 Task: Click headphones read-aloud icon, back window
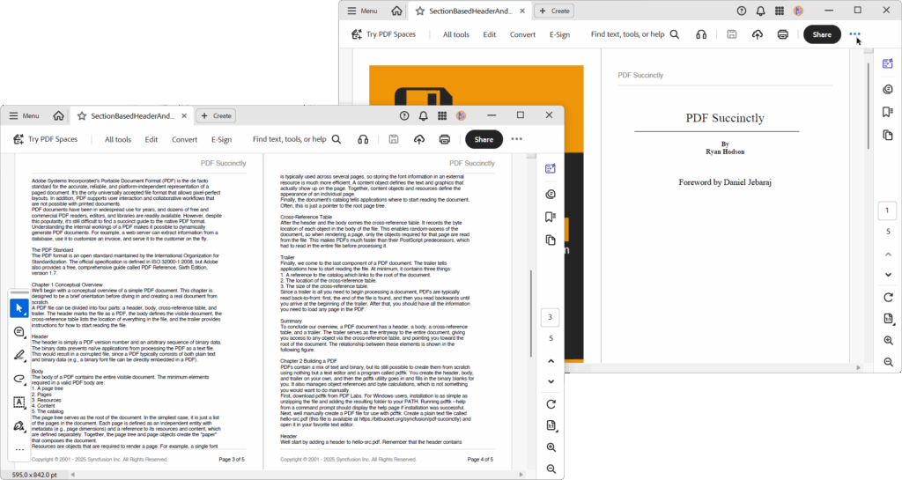701,34
